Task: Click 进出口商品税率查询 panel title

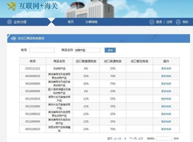Action: point(31,38)
